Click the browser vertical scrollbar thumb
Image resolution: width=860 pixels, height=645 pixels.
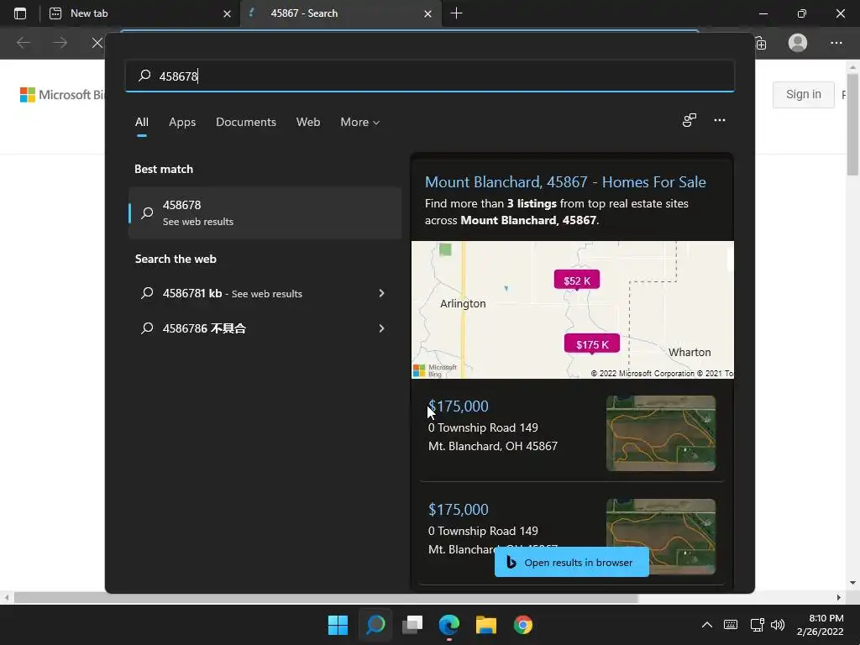[x=852, y=123]
